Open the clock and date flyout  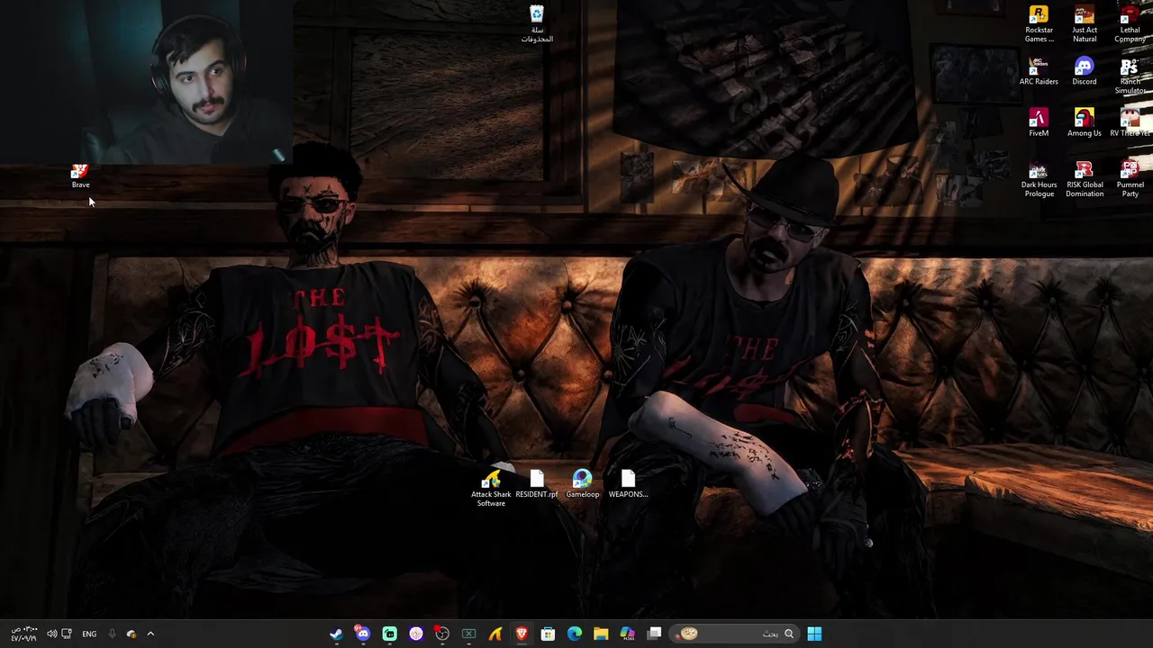[x=23, y=634]
